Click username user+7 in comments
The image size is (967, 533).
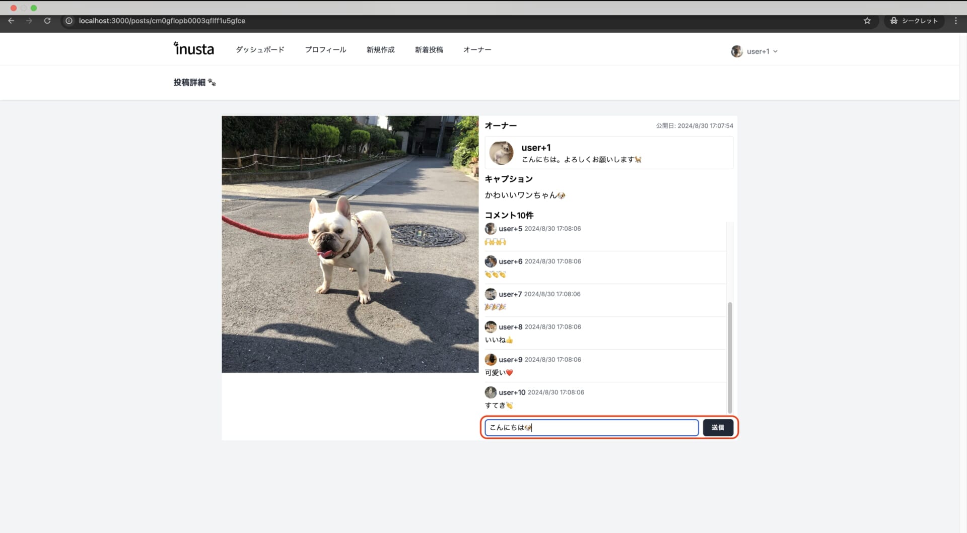pyautogui.click(x=510, y=294)
